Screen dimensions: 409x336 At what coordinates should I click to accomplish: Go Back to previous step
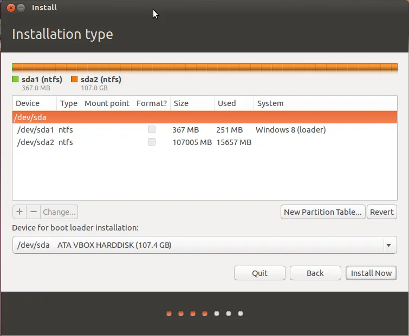pyautogui.click(x=315, y=273)
